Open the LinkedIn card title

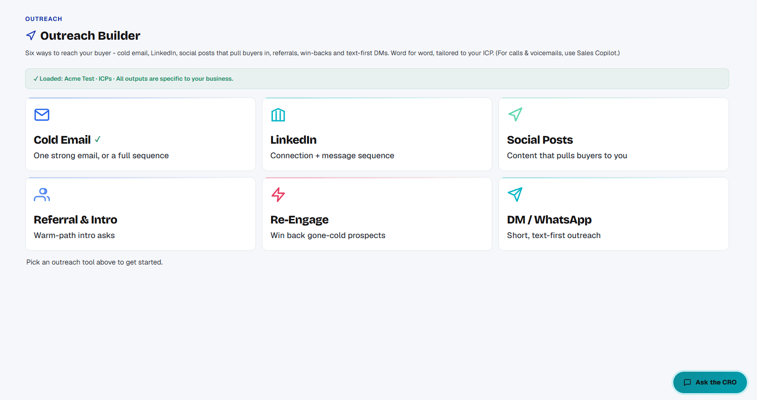293,140
